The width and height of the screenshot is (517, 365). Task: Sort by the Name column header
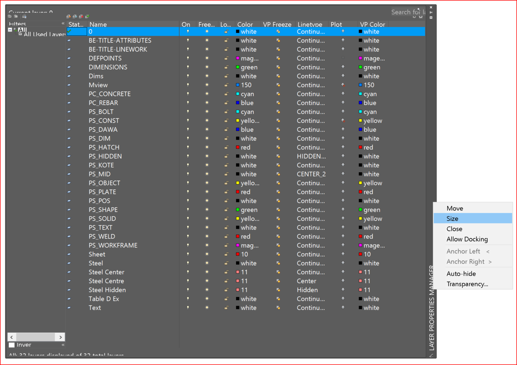click(x=133, y=25)
